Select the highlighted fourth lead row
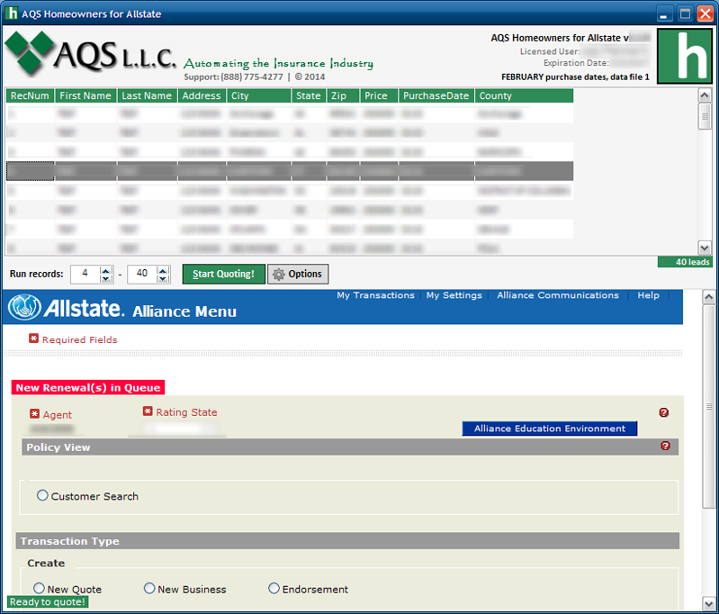The height and width of the screenshot is (614, 719). 290,171
